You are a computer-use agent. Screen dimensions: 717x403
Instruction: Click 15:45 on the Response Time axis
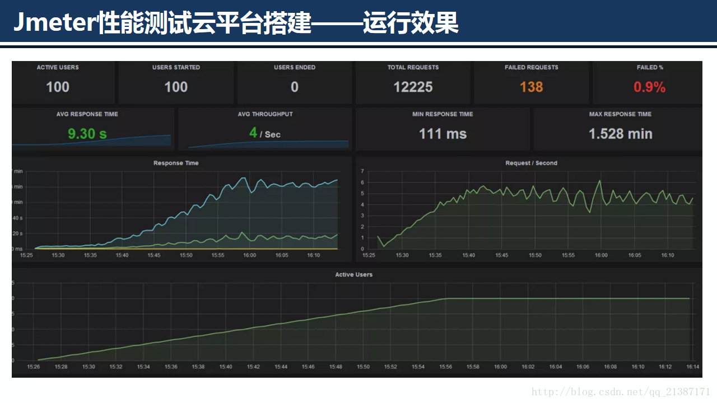coord(154,255)
